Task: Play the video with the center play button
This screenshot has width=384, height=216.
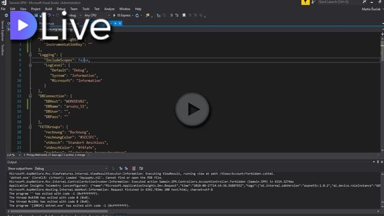Action: [x=193, y=109]
